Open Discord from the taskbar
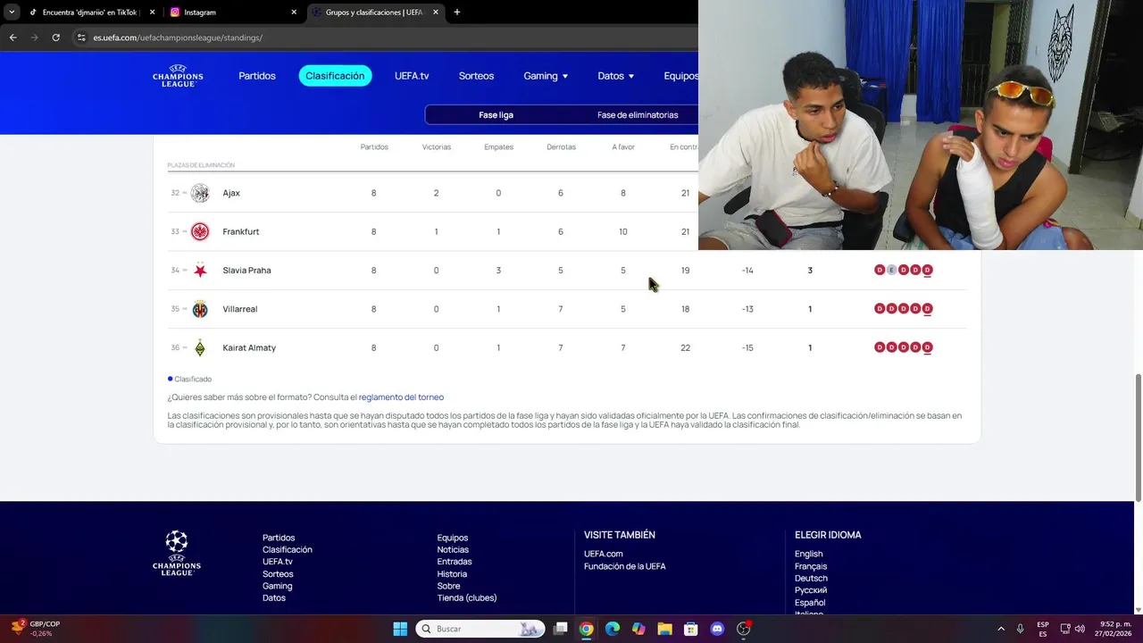1143x643 pixels. (x=717, y=629)
